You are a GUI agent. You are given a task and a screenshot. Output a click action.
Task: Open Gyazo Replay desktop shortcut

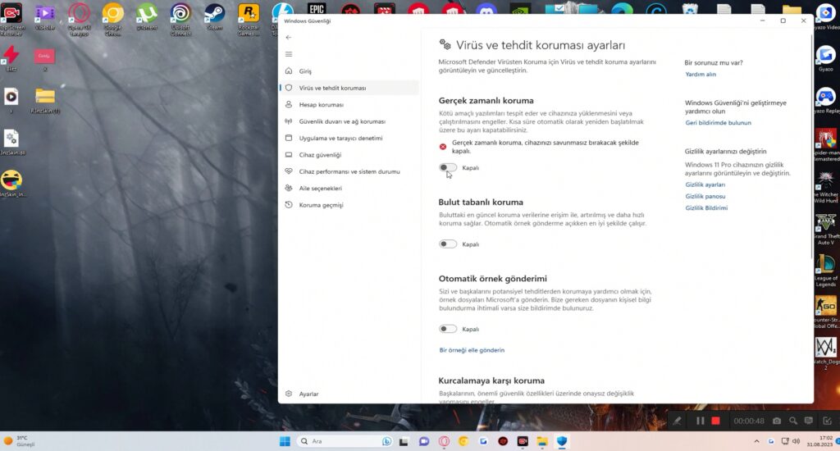pyautogui.click(x=826, y=100)
